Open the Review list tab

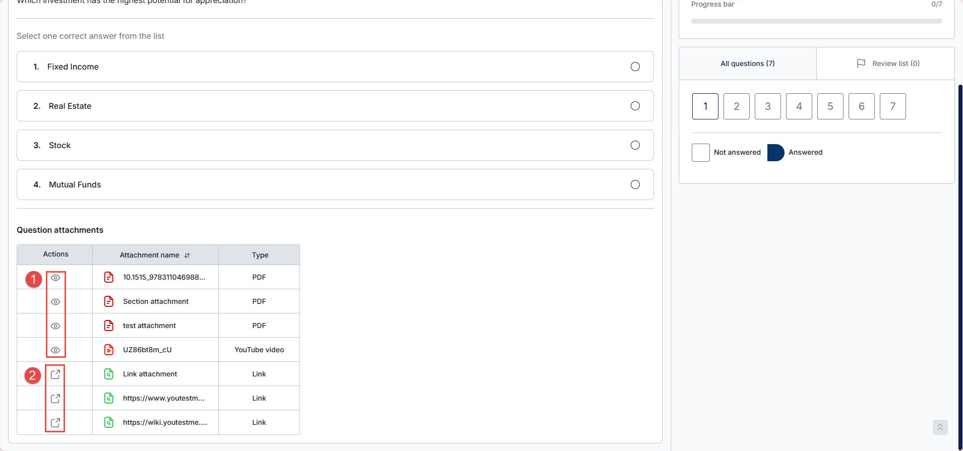pyautogui.click(x=887, y=63)
